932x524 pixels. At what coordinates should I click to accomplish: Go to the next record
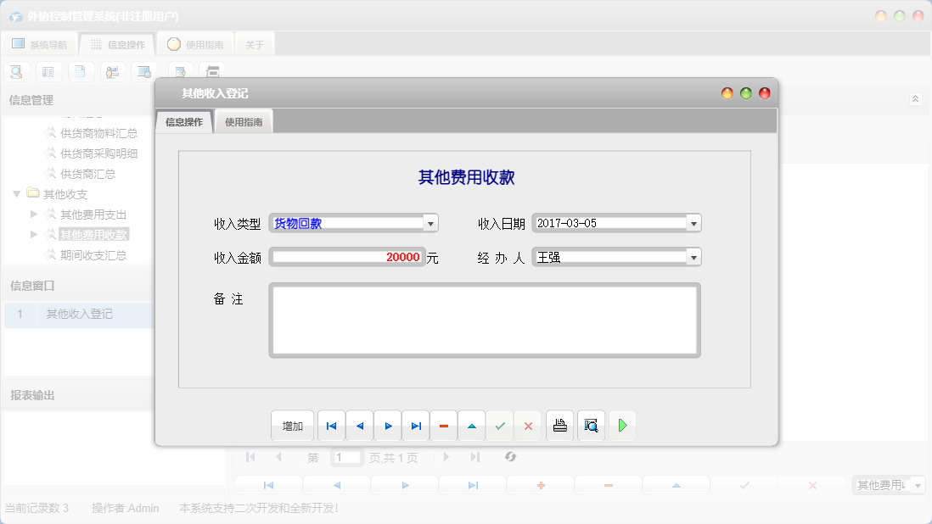(x=387, y=426)
